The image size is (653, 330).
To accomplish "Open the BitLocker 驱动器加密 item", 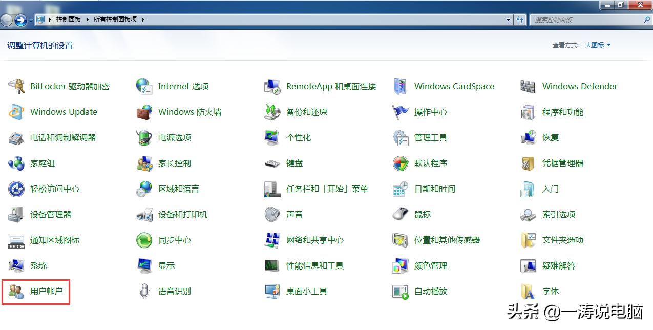I will pyautogui.click(x=70, y=86).
